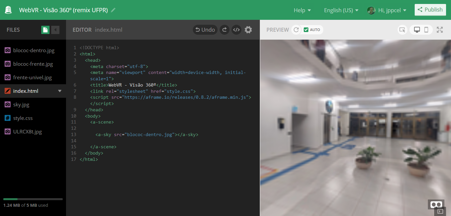Switch preview to mobile device view
The image size is (451, 216).
[x=427, y=30]
